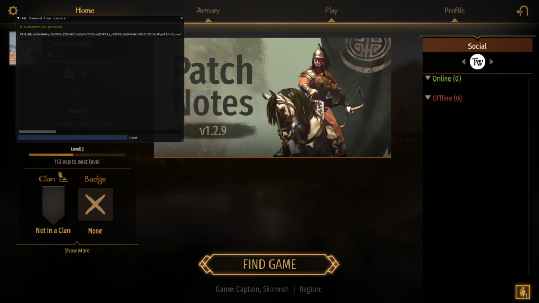Focus the console command input field
The width and height of the screenshot is (539, 303).
tap(73, 137)
